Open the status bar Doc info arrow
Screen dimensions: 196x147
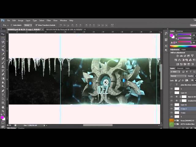[44, 125]
